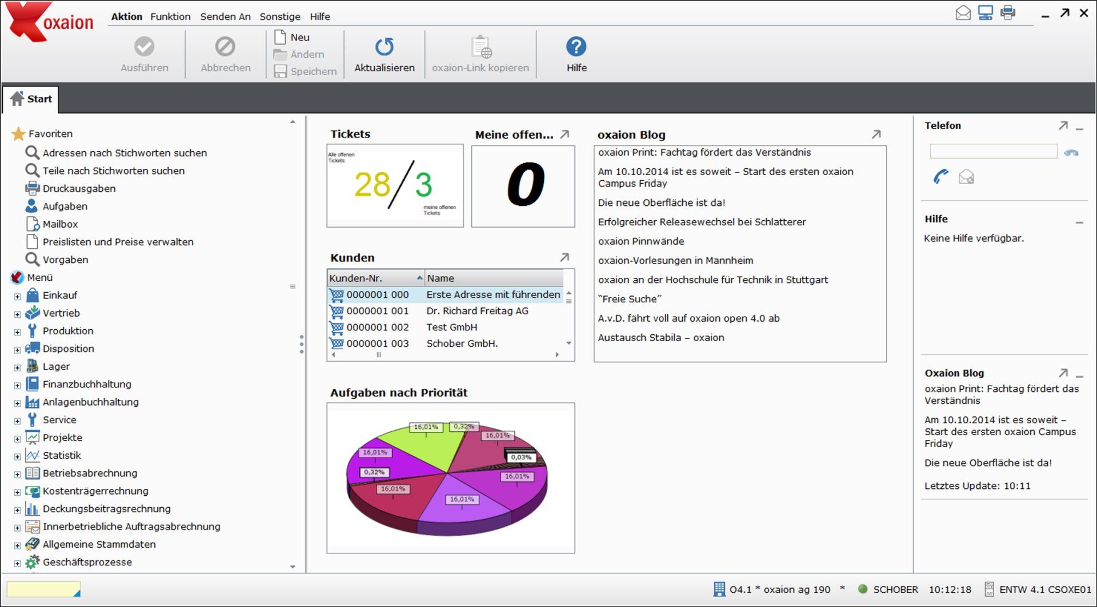Click the Telefon number input field
1097x607 pixels.
pyautogui.click(x=993, y=151)
